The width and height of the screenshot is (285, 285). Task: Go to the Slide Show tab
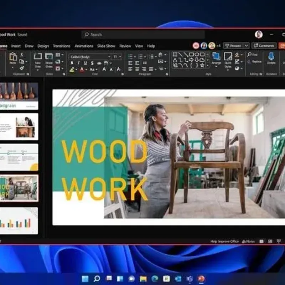click(x=106, y=46)
